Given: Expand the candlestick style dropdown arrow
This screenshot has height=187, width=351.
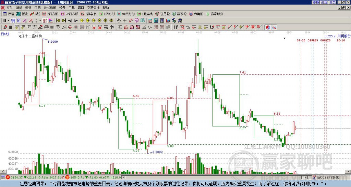Looking at the screenshot, I should 40,21.
